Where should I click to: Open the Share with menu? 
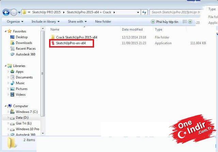coord(77,22)
